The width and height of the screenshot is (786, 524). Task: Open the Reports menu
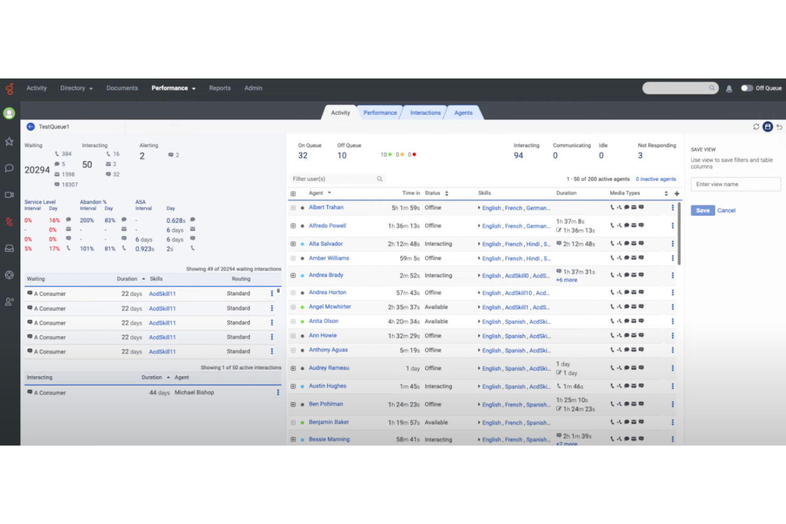coord(219,88)
